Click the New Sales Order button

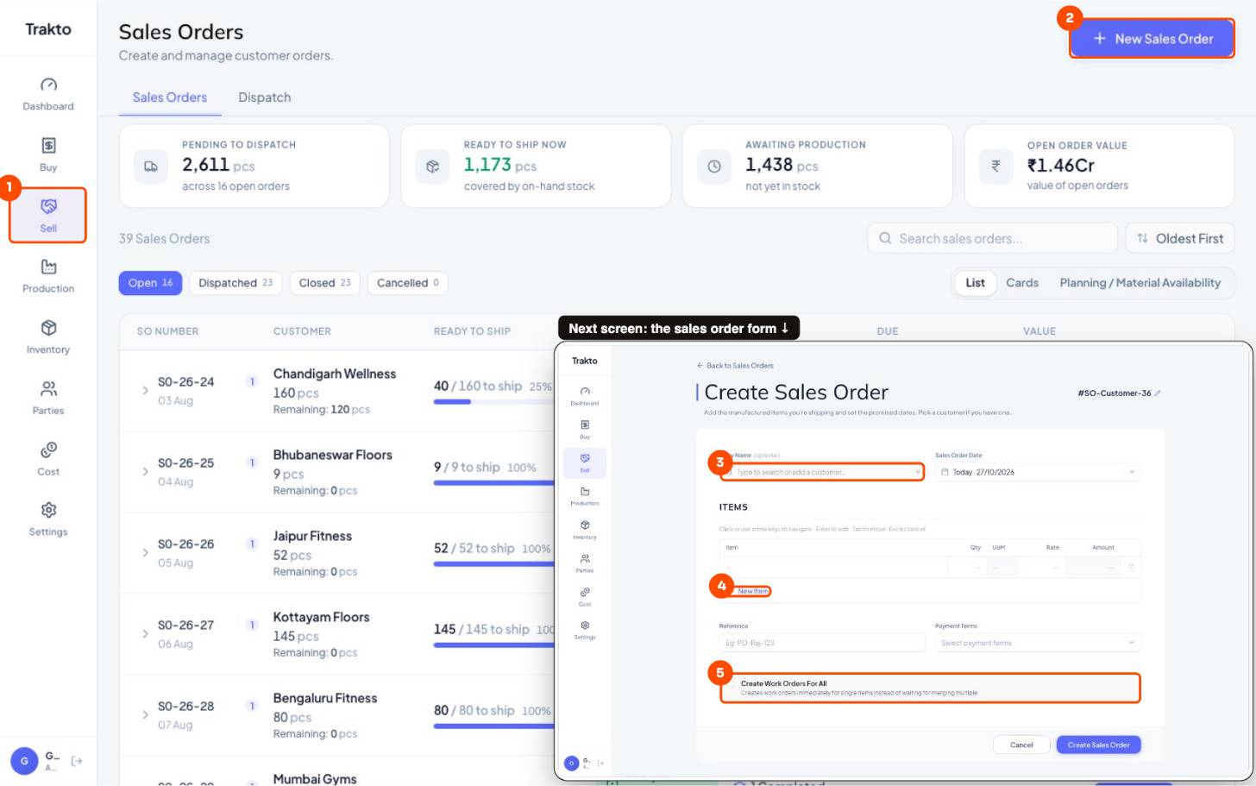pyautogui.click(x=1152, y=39)
